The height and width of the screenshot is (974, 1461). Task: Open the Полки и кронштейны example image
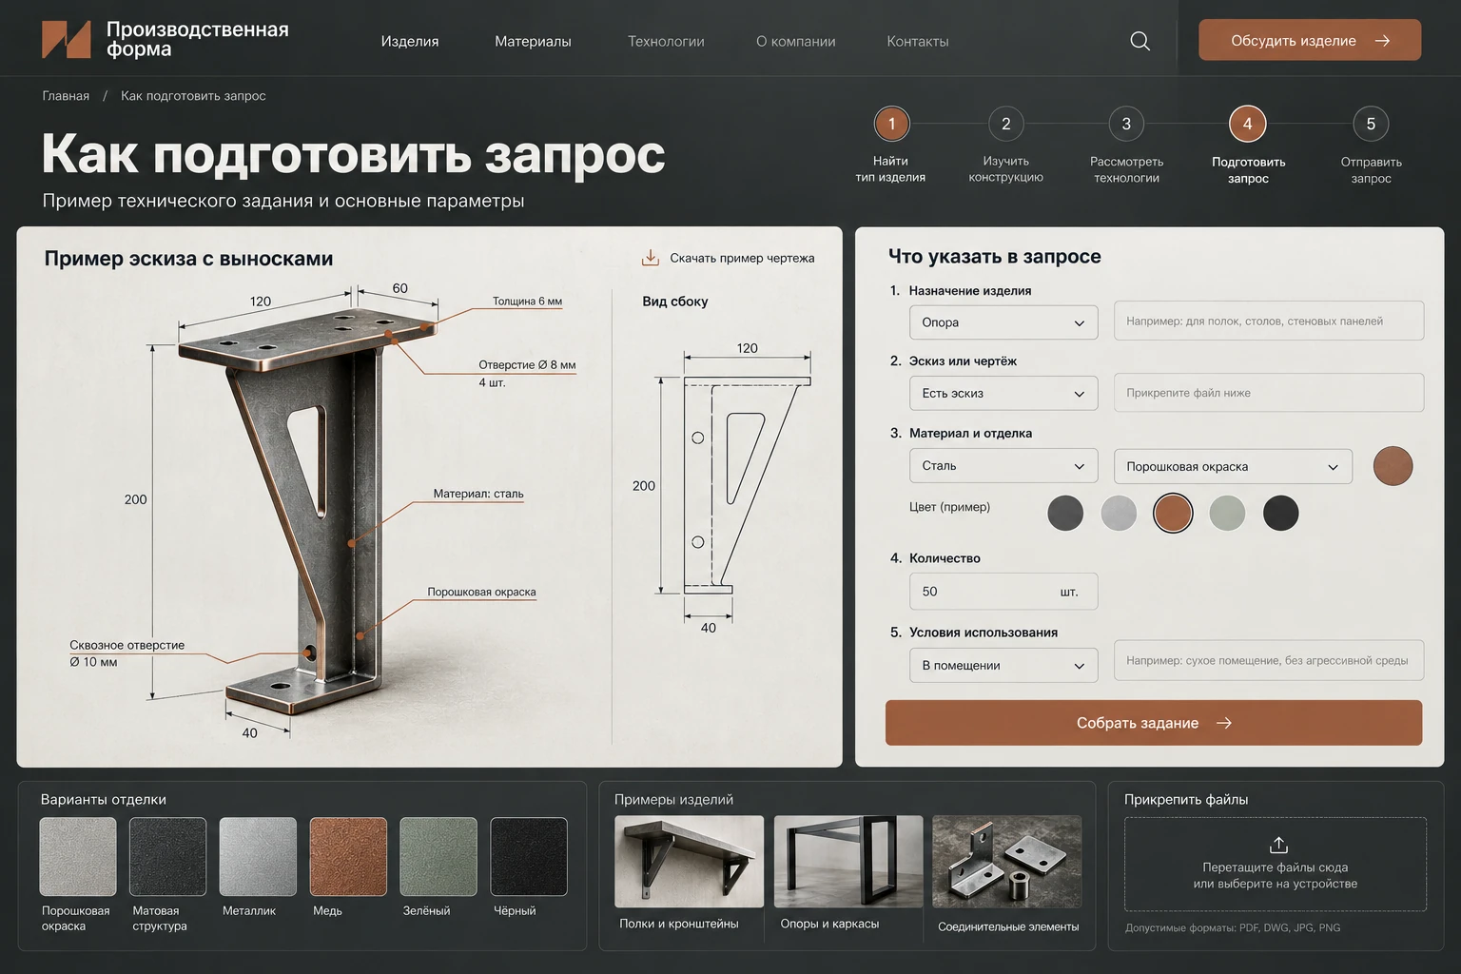coord(689,861)
